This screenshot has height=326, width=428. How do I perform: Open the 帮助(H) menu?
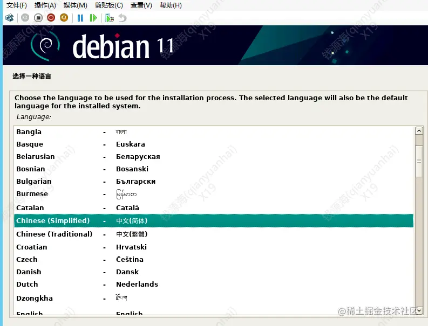tap(171, 5)
